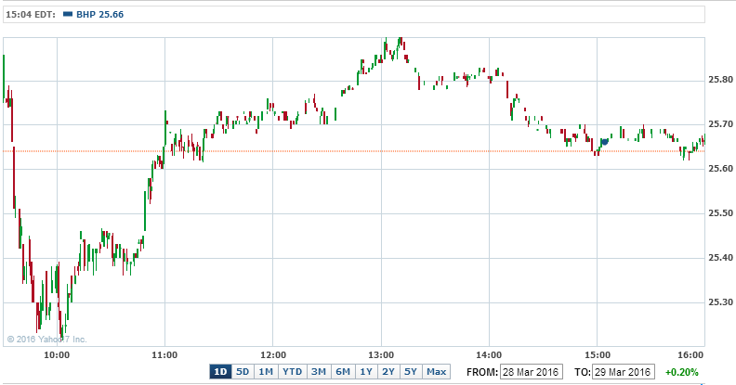Click the TO date field 29 Mar 2016

click(x=623, y=372)
